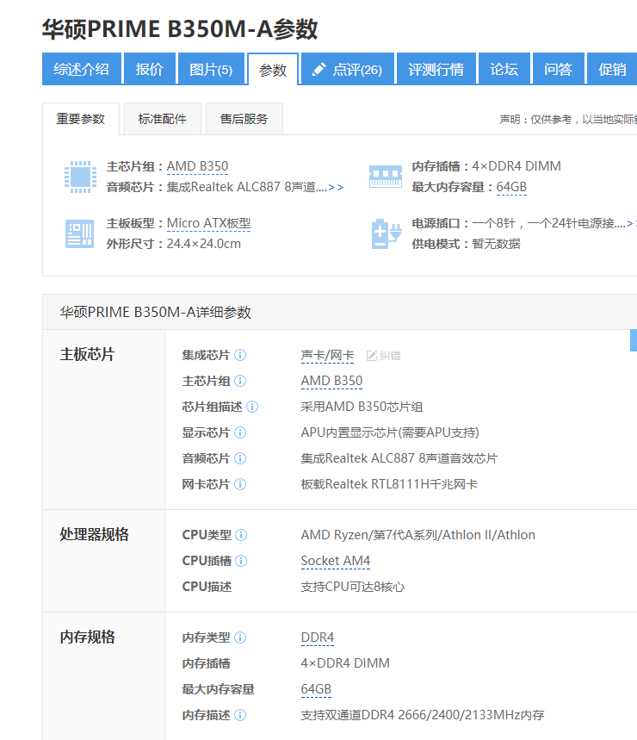Click the chipset CPU icon in summary
Viewport: 637px width, 740px height.
81,177
